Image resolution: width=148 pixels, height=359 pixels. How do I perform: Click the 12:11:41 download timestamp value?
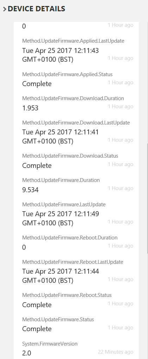60,137
